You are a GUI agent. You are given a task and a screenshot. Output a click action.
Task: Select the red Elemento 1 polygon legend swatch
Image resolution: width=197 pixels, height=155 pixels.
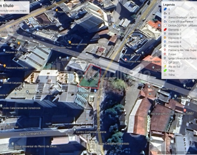coord(165,30)
